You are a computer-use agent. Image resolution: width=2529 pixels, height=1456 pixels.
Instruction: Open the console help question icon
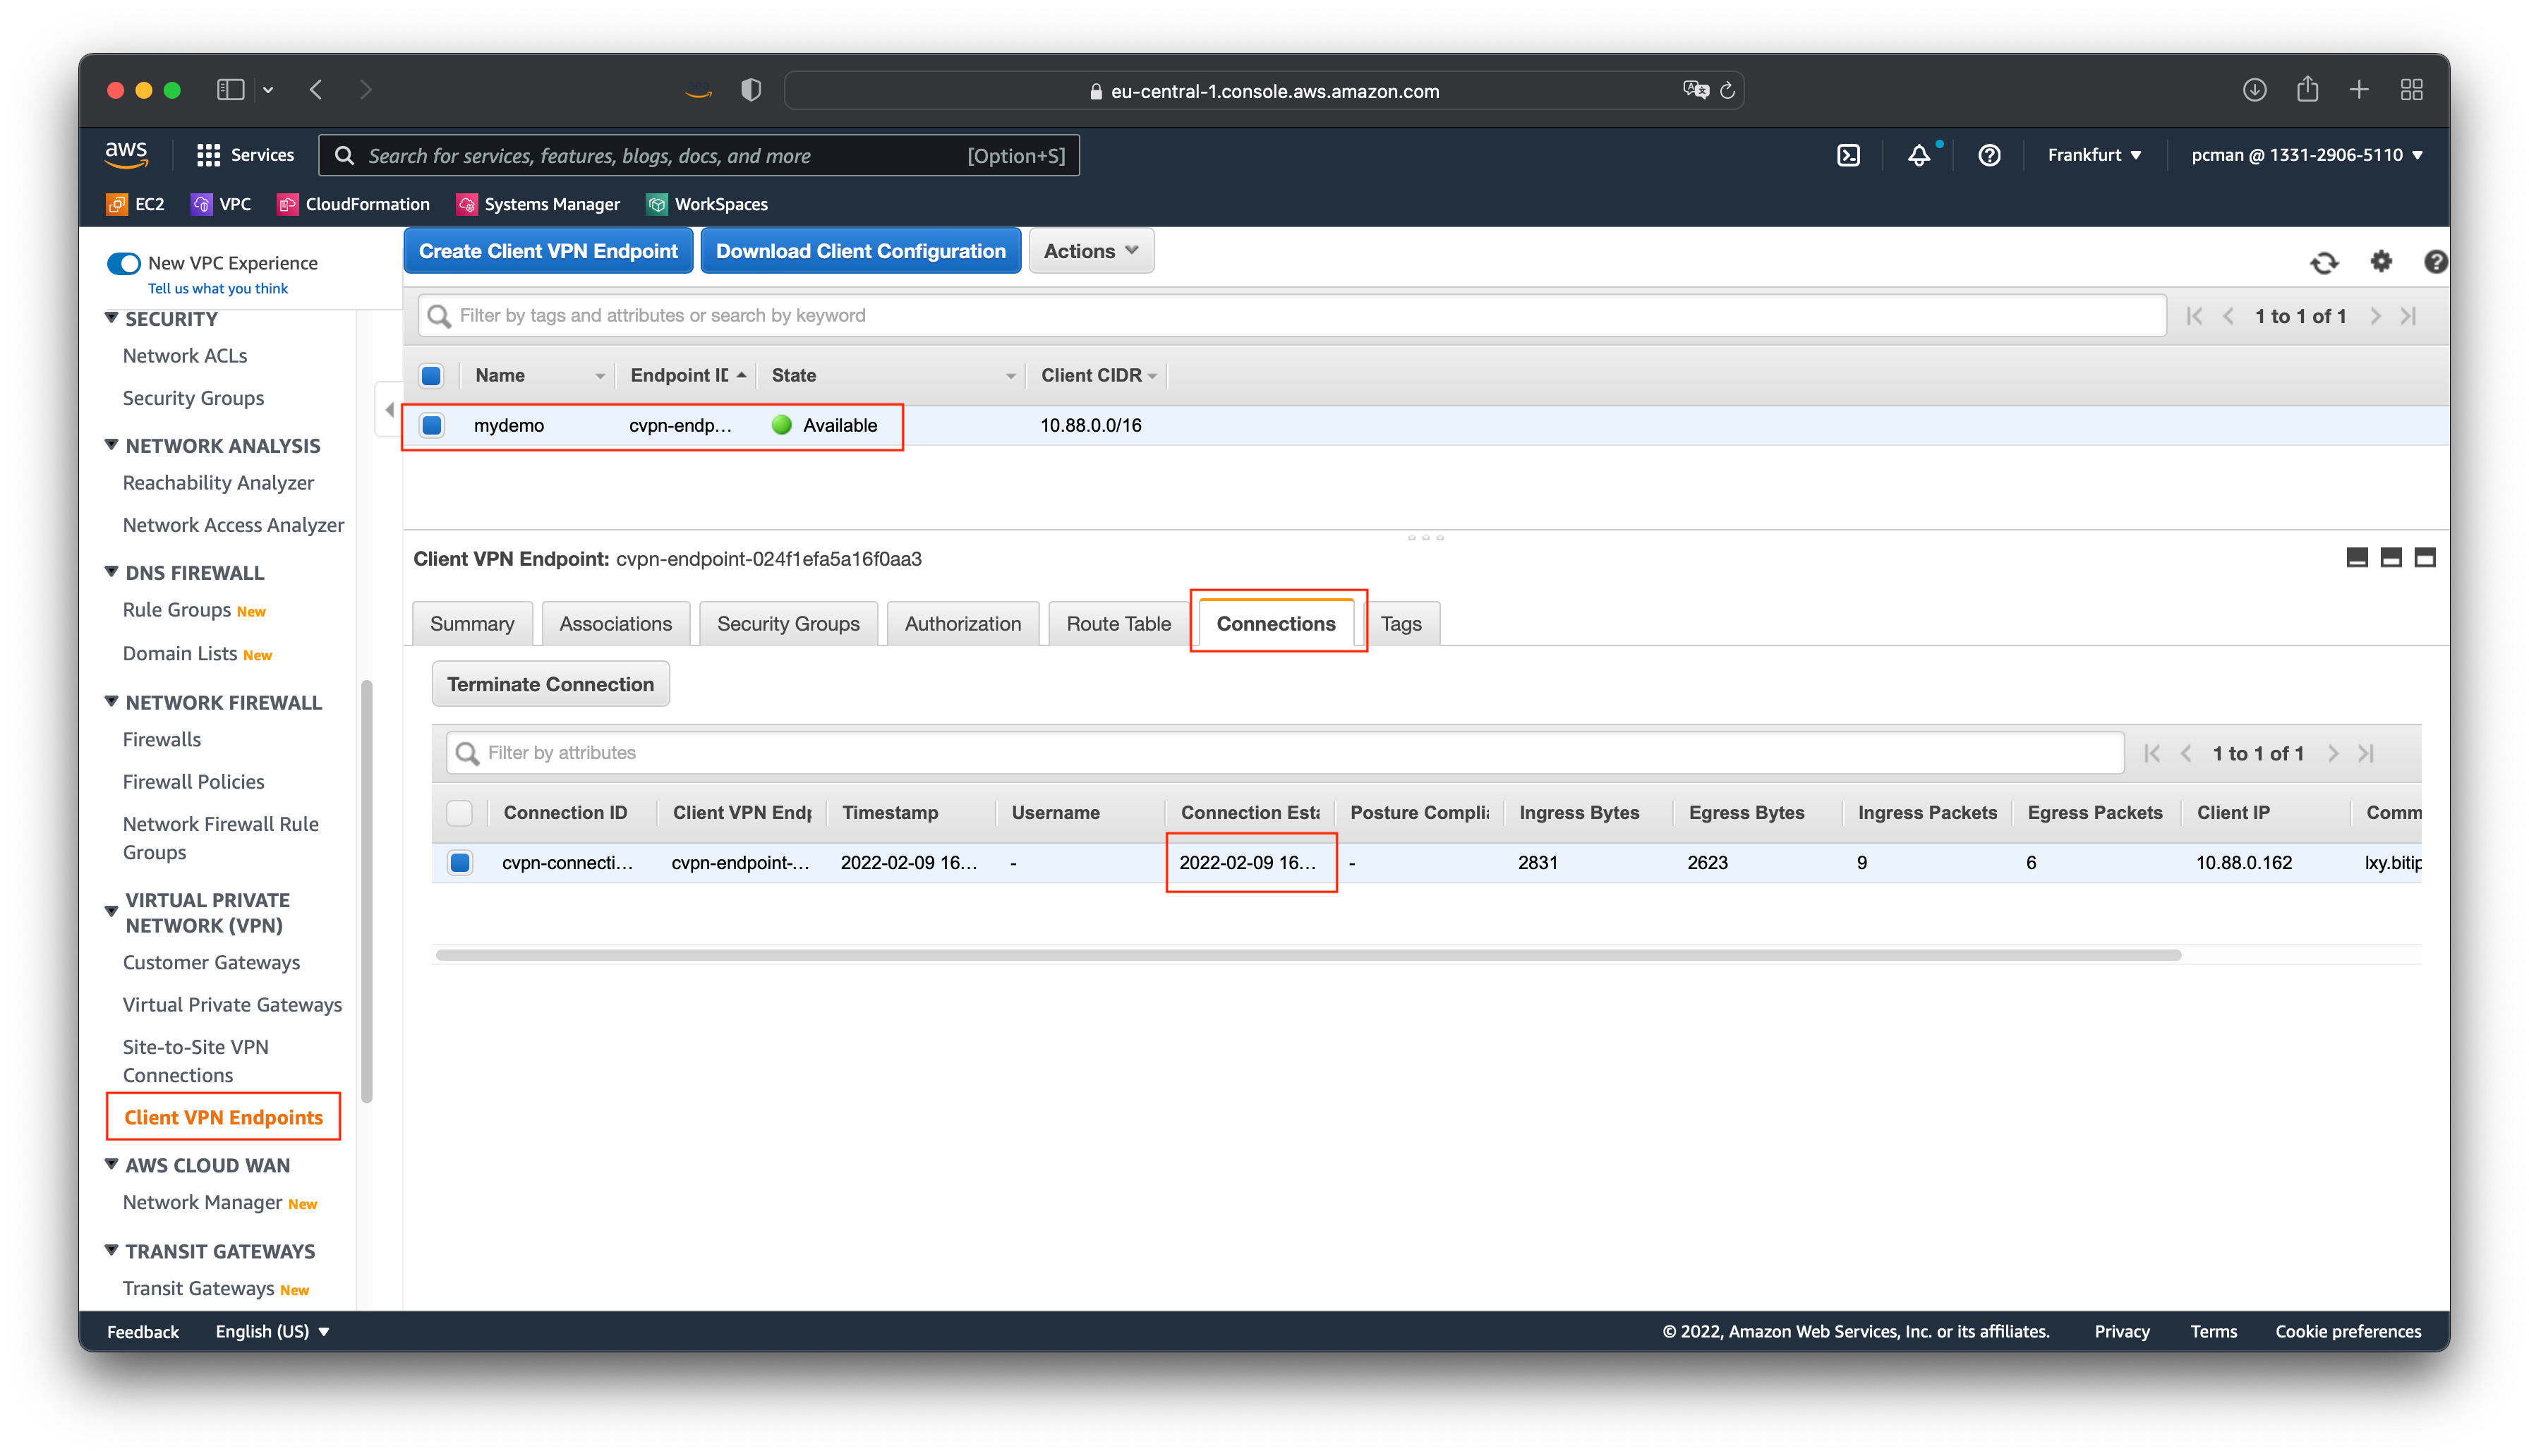(2436, 261)
